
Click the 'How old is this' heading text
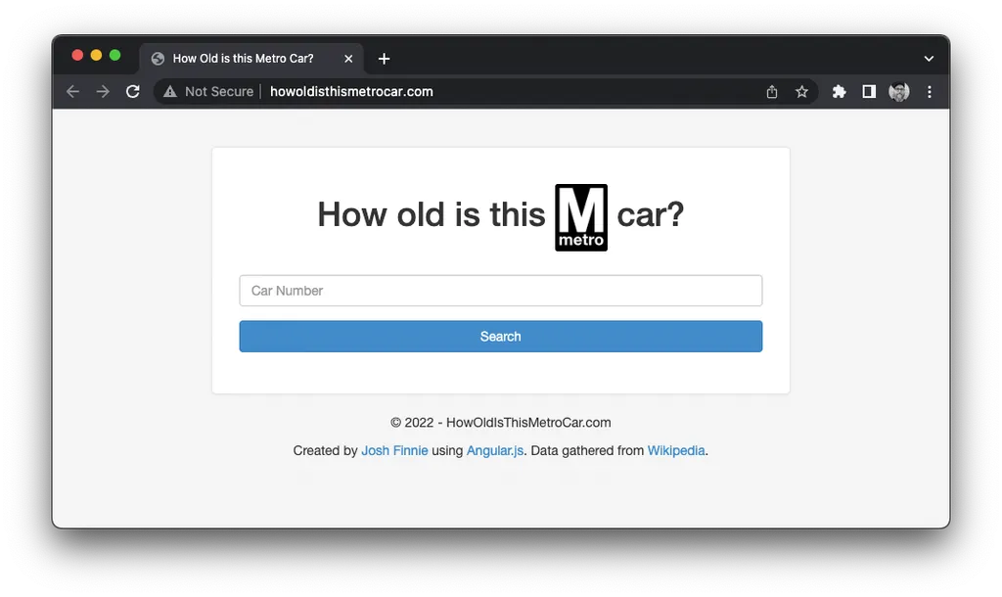coord(432,214)
